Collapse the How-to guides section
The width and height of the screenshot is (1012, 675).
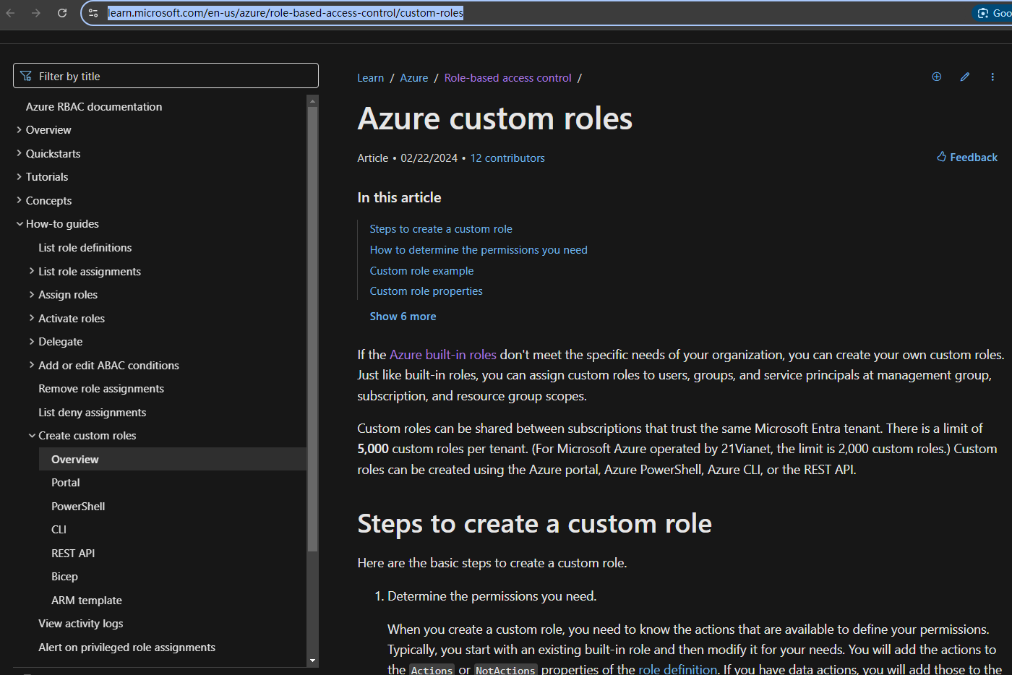click(x=20, y=224)
